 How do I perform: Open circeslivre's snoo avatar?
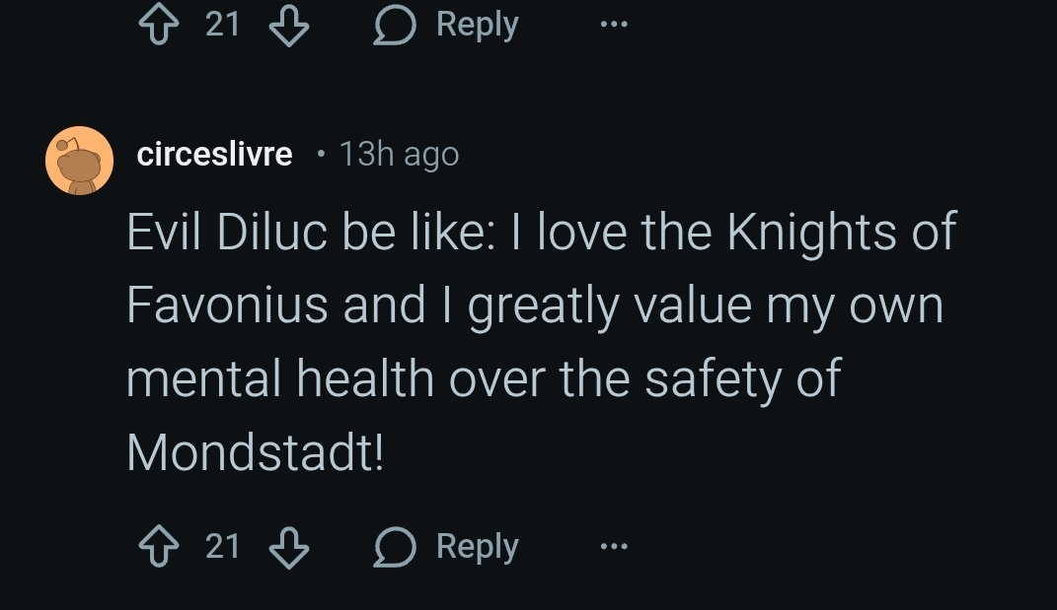click(79, 160)
